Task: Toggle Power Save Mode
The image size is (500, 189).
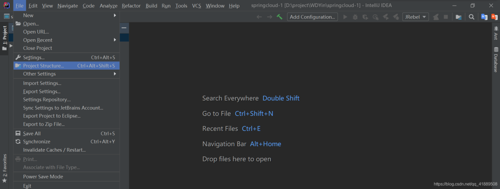Action: pos(66,177)
